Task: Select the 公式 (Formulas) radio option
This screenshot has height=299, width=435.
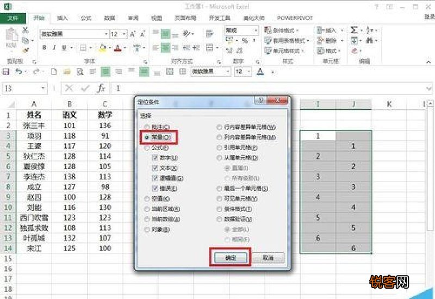Action: coord(157,147)
